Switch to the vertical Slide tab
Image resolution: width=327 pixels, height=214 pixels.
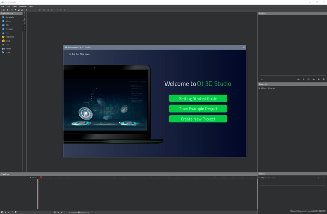[24, 28]
